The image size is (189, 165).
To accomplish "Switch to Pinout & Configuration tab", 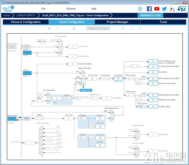I will point(26,22).
